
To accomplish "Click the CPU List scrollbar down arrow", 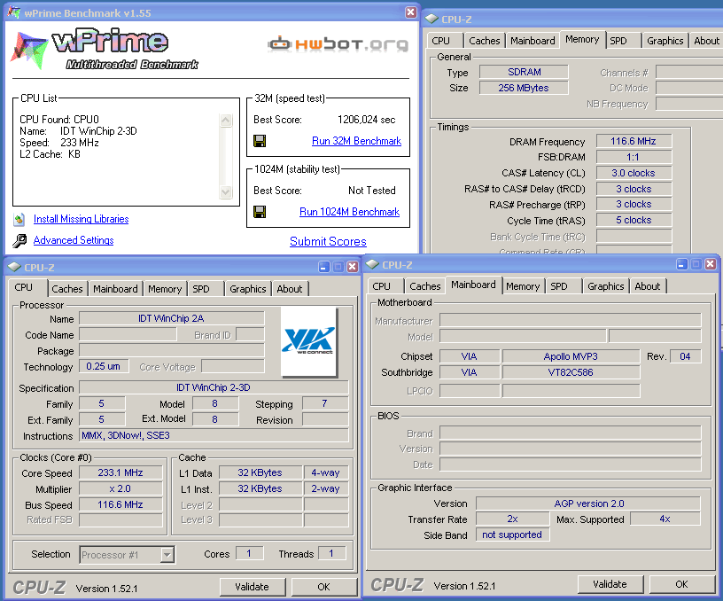I will 225,192.
